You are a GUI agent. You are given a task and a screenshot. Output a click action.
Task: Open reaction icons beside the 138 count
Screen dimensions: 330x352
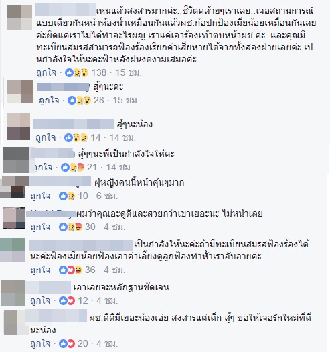(77, 72)
